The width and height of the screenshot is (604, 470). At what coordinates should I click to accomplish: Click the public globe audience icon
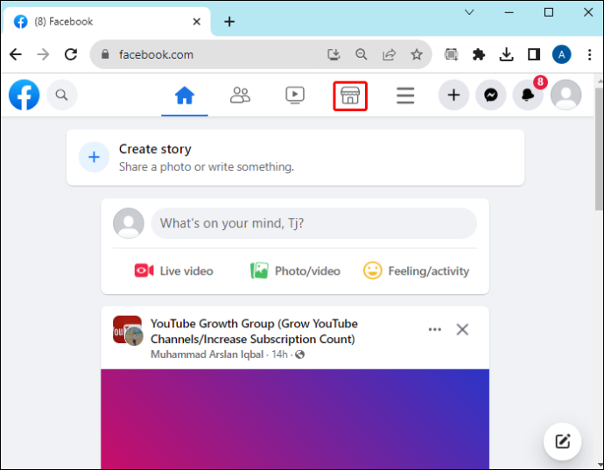(x=299, y=354)
